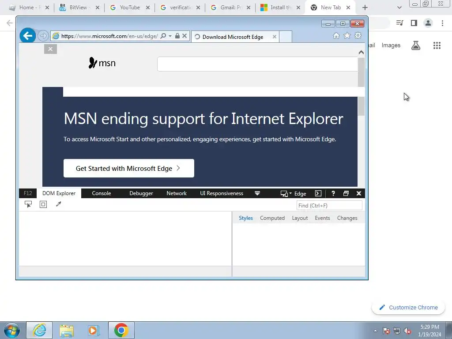Launch Windows Media Player from taskbar
The height and width of the screenshot is (339, 452).
(94, 330)
